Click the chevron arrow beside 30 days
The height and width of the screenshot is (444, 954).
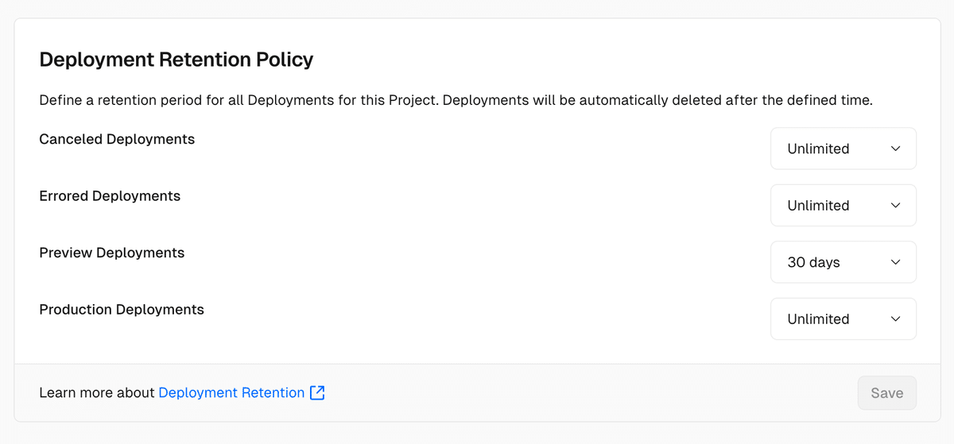(896, 262)
